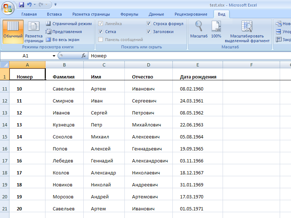Viewport: 291px width, 218px height.
Task: Open the Undo history dropdown arrow
Action: tap(35, 5)
